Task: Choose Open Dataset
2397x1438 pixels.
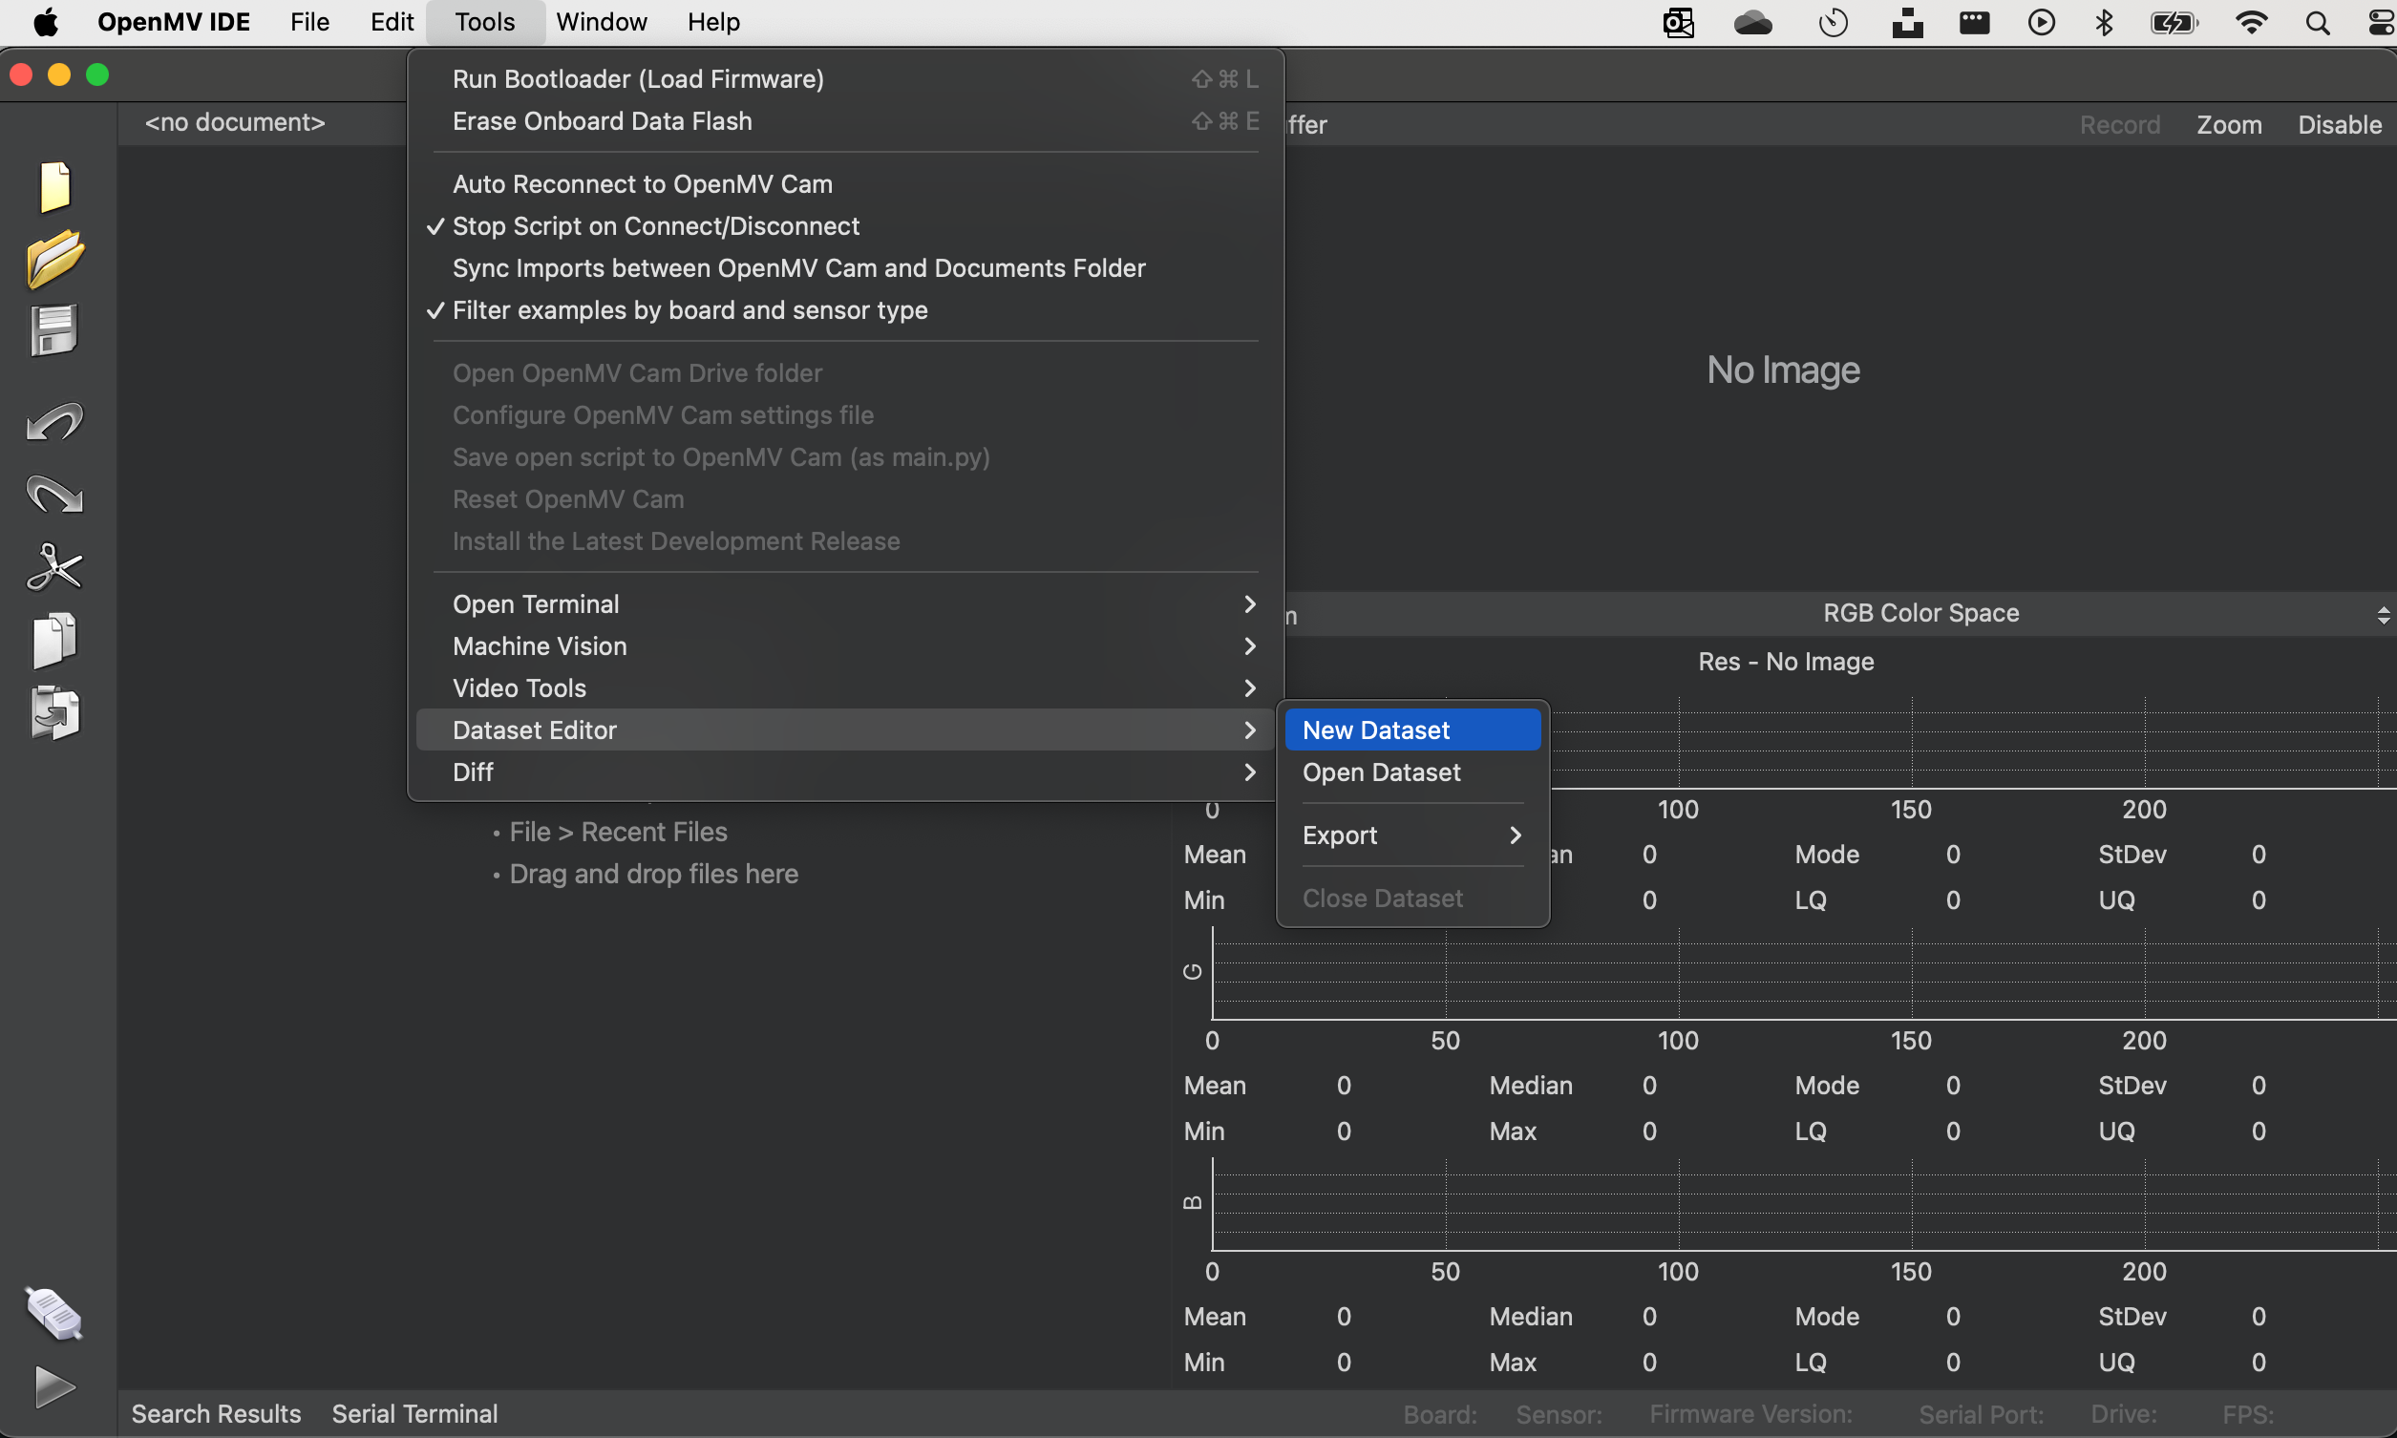Action: [x=1412, y=772]
